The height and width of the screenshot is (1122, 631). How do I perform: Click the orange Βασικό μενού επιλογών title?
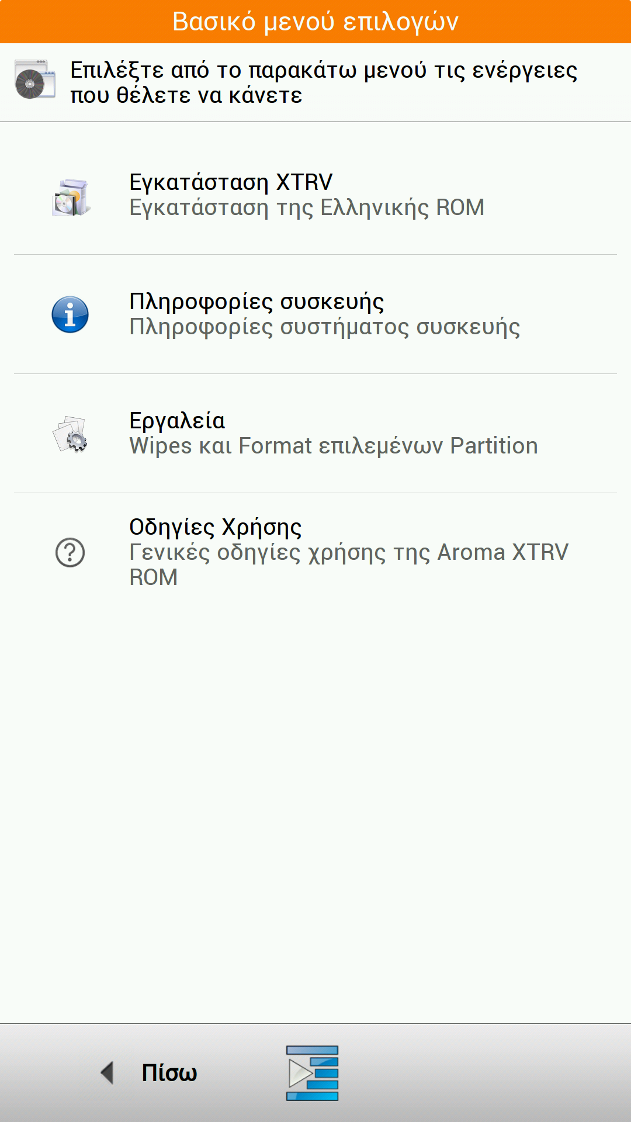point(315,22)
